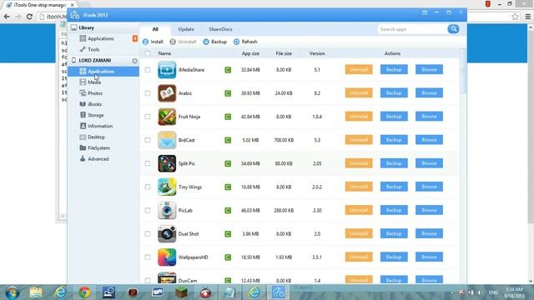Viewport: 534px width, 300px height.
Task: Tick the checkbox for Tiny Wings
Action: click(148, 187)
